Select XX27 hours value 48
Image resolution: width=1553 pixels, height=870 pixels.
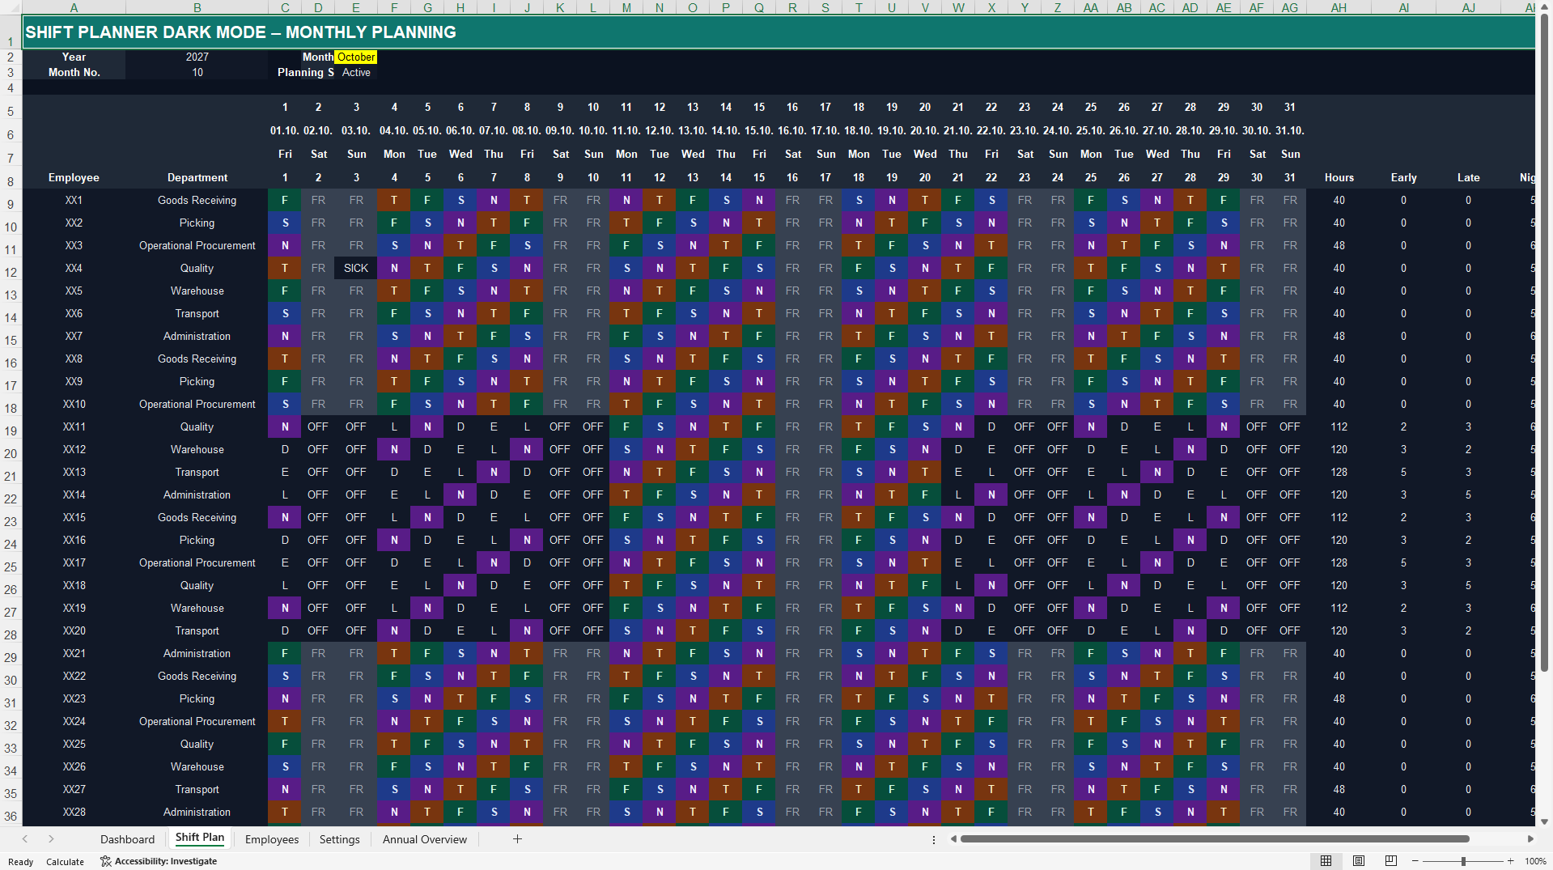click(1339, 789)
